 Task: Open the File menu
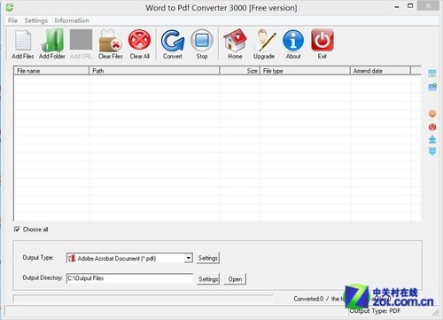(x=12, y=20)
